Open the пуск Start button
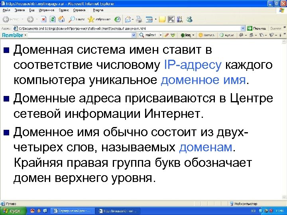Image resolution: width=287 pixels, height=215 pixels. click(13, 211)
